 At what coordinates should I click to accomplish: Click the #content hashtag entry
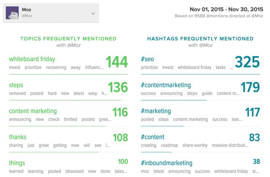point(153,137)
